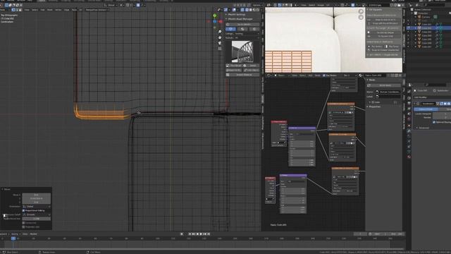This screenshot has width=451, height=254.
Task: Open the Object Data properties tab
Action: [x=409, y=152]
